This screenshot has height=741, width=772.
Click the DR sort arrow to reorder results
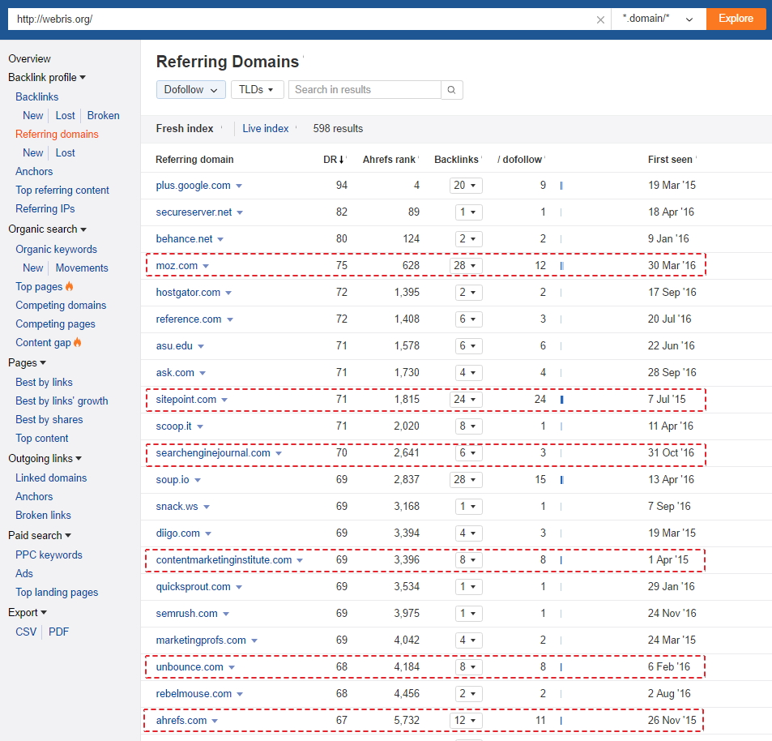(x=341, y=159)
